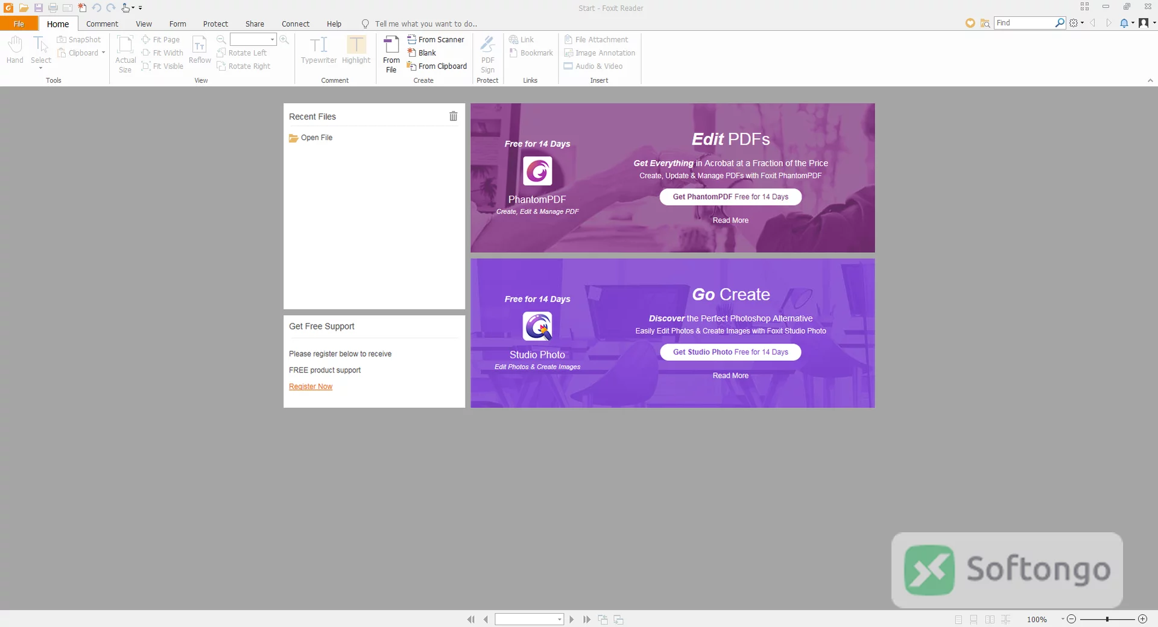
Task: Switch to the Comment tab
Action: coord(102,24)
